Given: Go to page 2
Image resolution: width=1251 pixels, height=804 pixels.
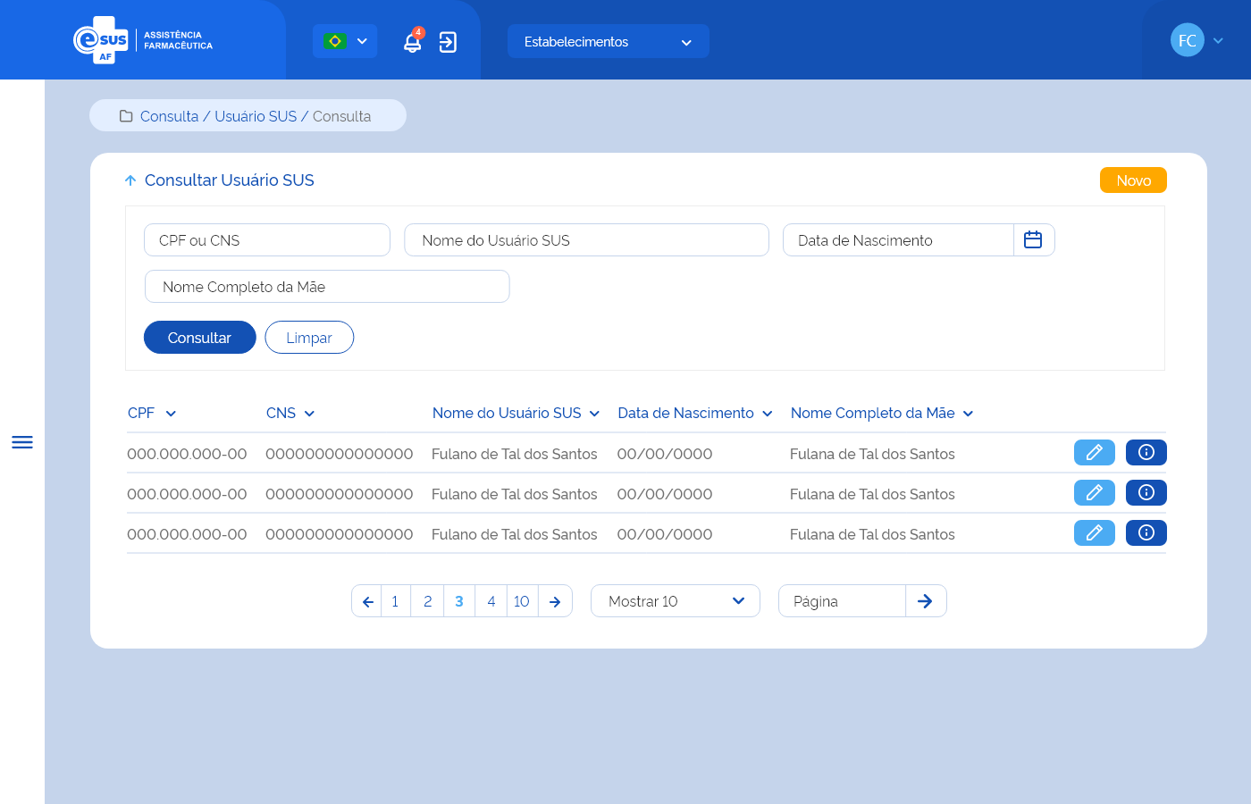Looking at the screenshot, I should [428, 601].
